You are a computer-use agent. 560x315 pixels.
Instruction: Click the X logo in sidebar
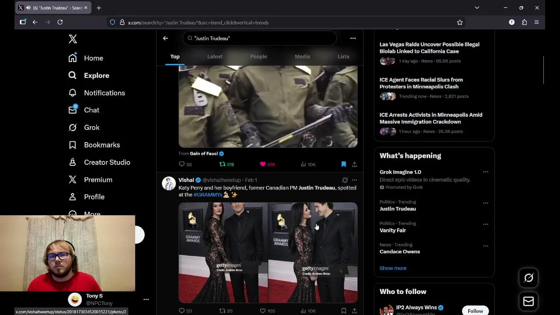pos(73,39)
